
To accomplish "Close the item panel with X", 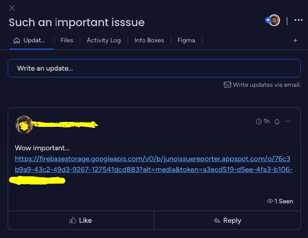I will click(x=12, y=8).
